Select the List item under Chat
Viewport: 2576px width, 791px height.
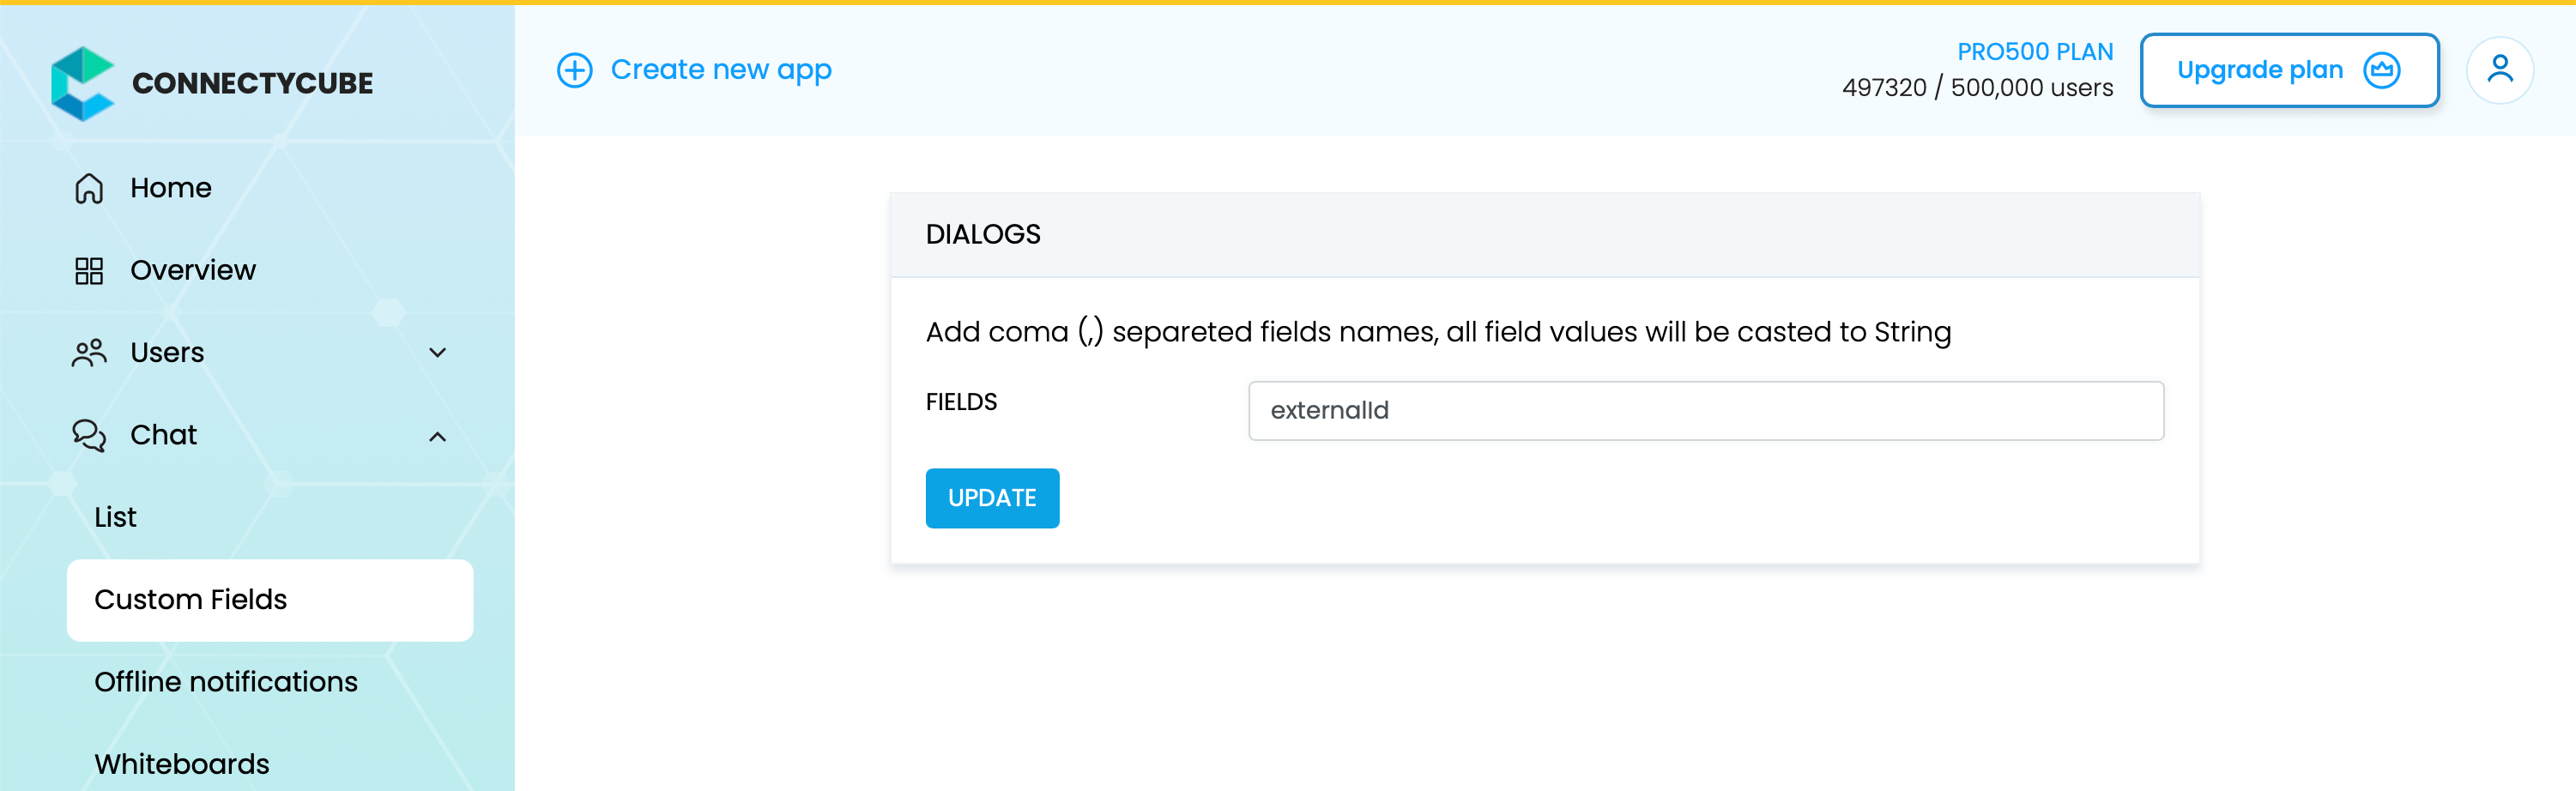click(115, 517)
